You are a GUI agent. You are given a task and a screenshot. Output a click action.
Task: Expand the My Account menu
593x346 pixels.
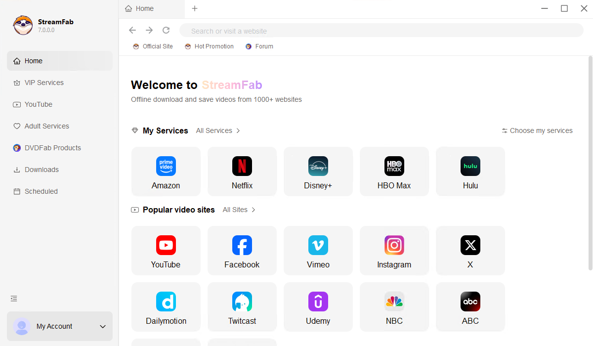click(x=59, y=326)
